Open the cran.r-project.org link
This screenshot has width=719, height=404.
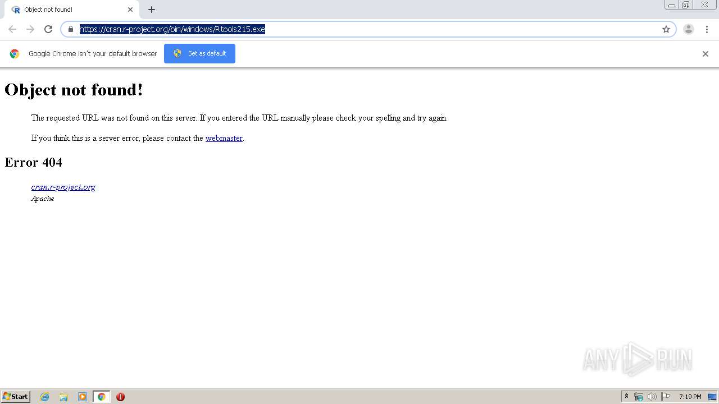coord(63,187)
